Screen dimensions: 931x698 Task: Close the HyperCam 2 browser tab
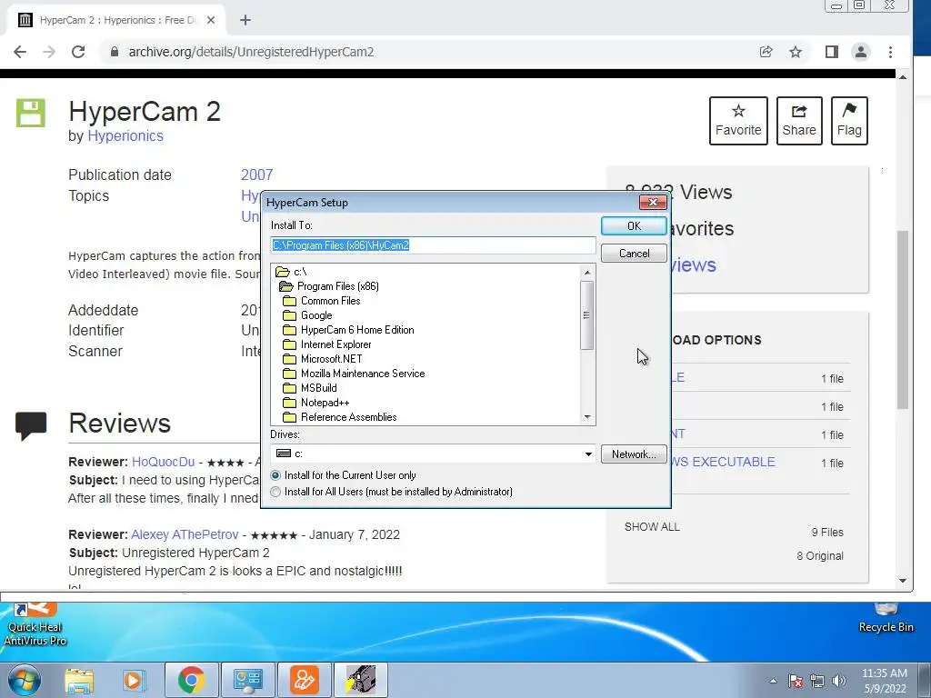pyautogui.click(x=211, y=20)
